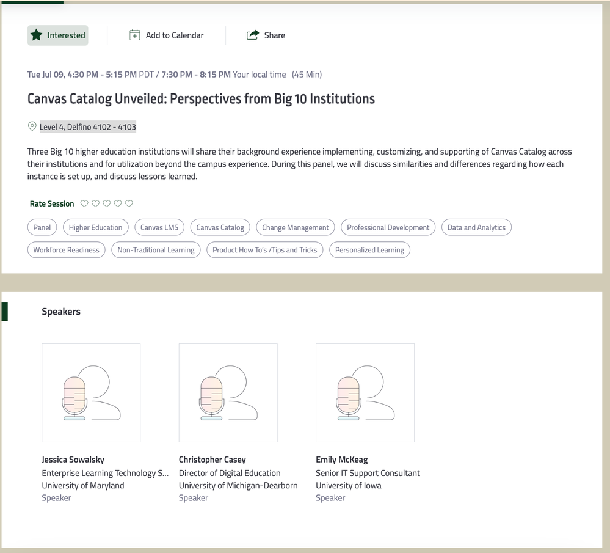
Task: Toggle the Interested button
Action: (58, 35)
